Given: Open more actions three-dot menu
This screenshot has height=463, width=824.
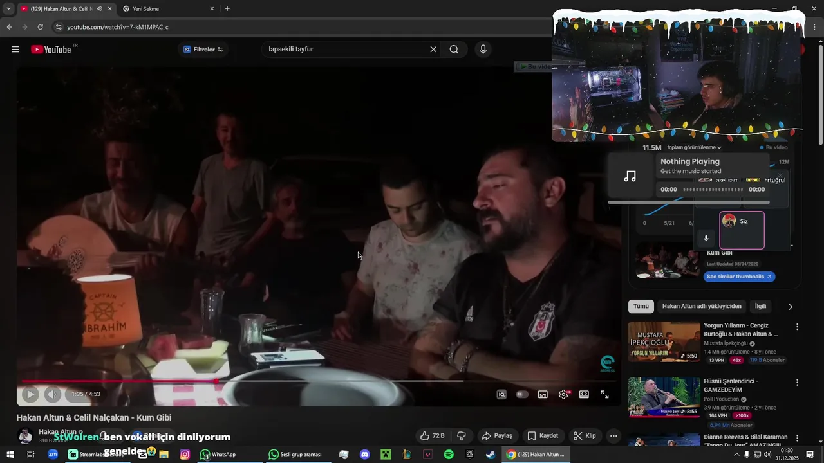Looking at the screenshot, I should [613, 436].
